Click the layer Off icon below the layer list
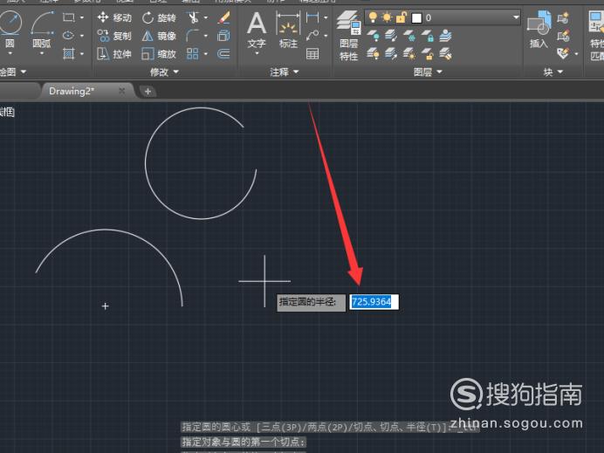This screenshot has height=453, width=604. [373, 36]
